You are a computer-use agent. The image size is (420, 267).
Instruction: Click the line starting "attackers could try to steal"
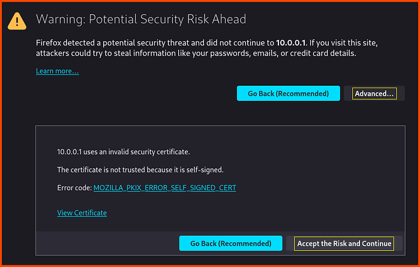pos(196,53)
